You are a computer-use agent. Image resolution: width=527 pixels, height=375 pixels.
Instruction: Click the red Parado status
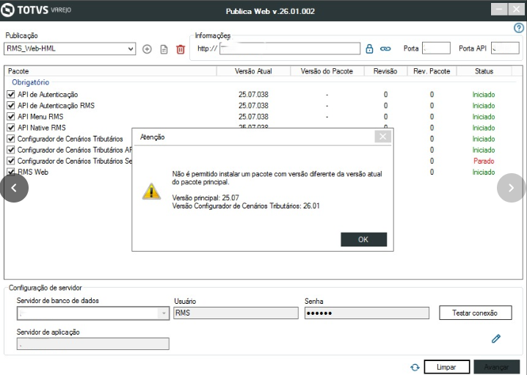pos(484,161)
